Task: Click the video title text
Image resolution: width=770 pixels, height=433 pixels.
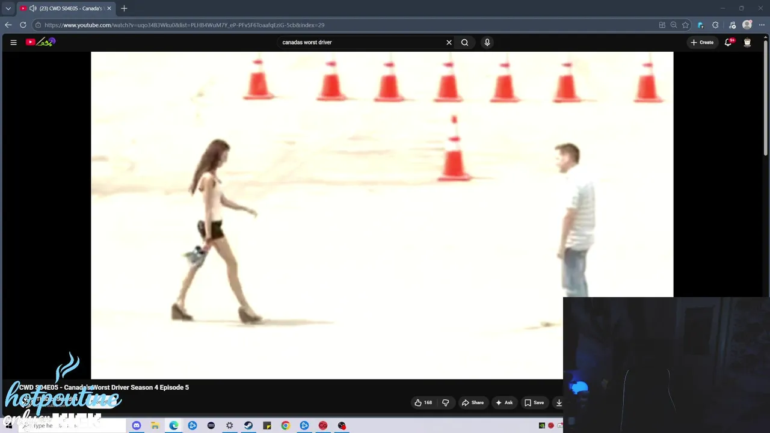Action: 103,387
